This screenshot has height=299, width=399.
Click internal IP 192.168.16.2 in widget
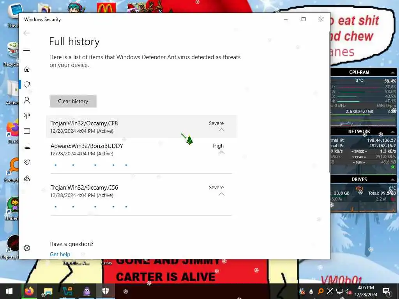pyautogui.click(x=383, y=146)
